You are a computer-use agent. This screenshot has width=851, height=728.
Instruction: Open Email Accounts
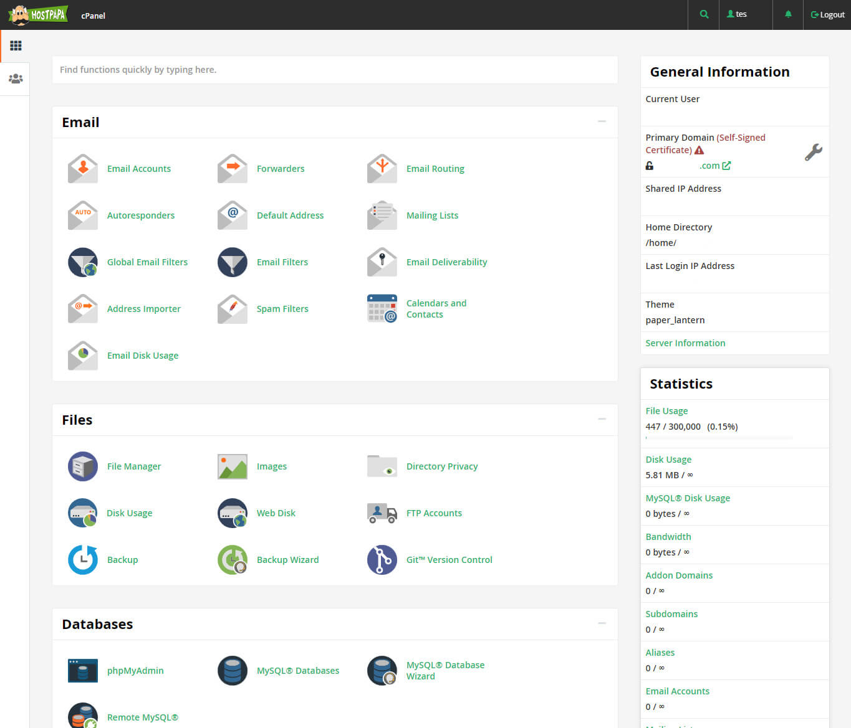tap(138, 168)
